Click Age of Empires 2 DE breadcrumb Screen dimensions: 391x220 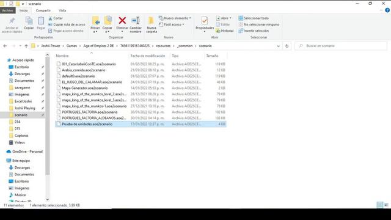98,46
